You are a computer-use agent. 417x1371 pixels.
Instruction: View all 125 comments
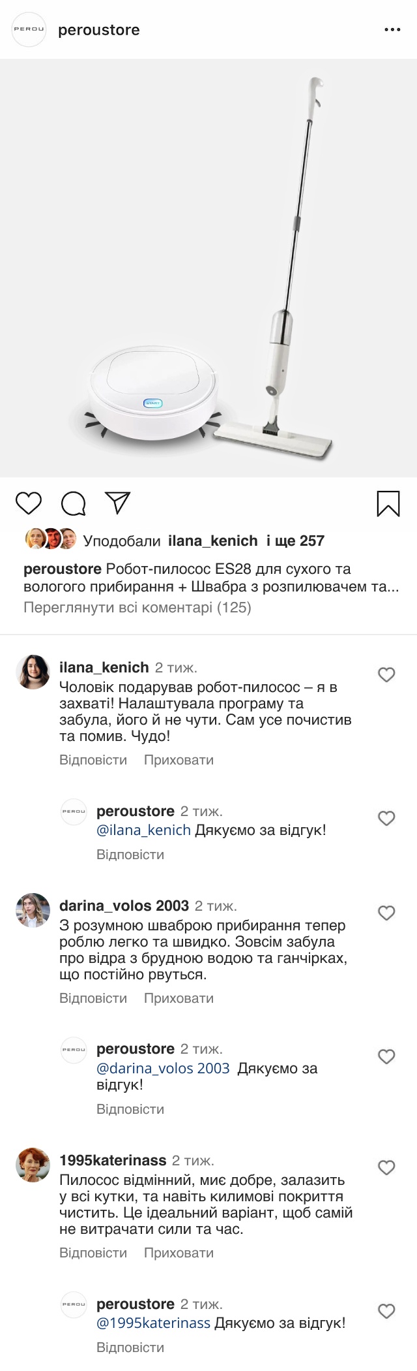pos(137,608)
